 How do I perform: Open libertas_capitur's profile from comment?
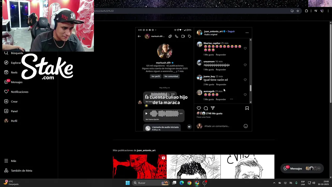212,43
